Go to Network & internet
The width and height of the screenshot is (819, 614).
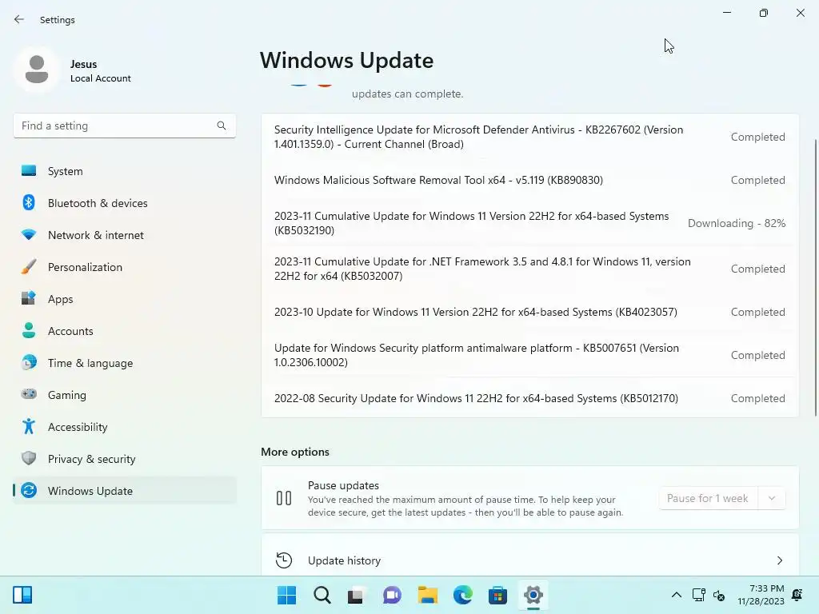[124, 235]
